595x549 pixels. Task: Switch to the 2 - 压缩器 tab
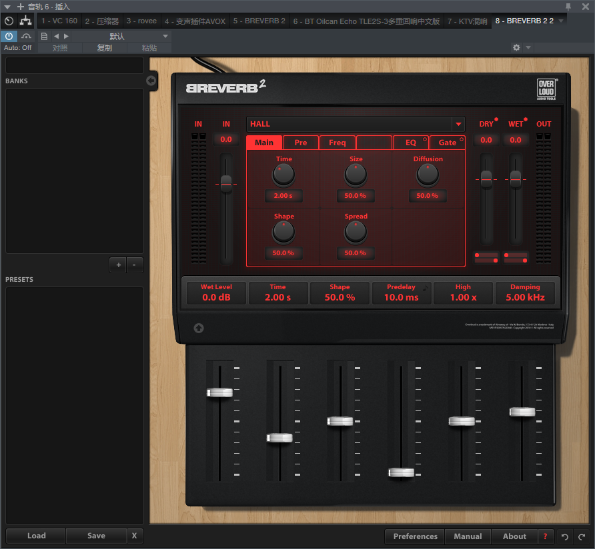click(x=101, y=21)
